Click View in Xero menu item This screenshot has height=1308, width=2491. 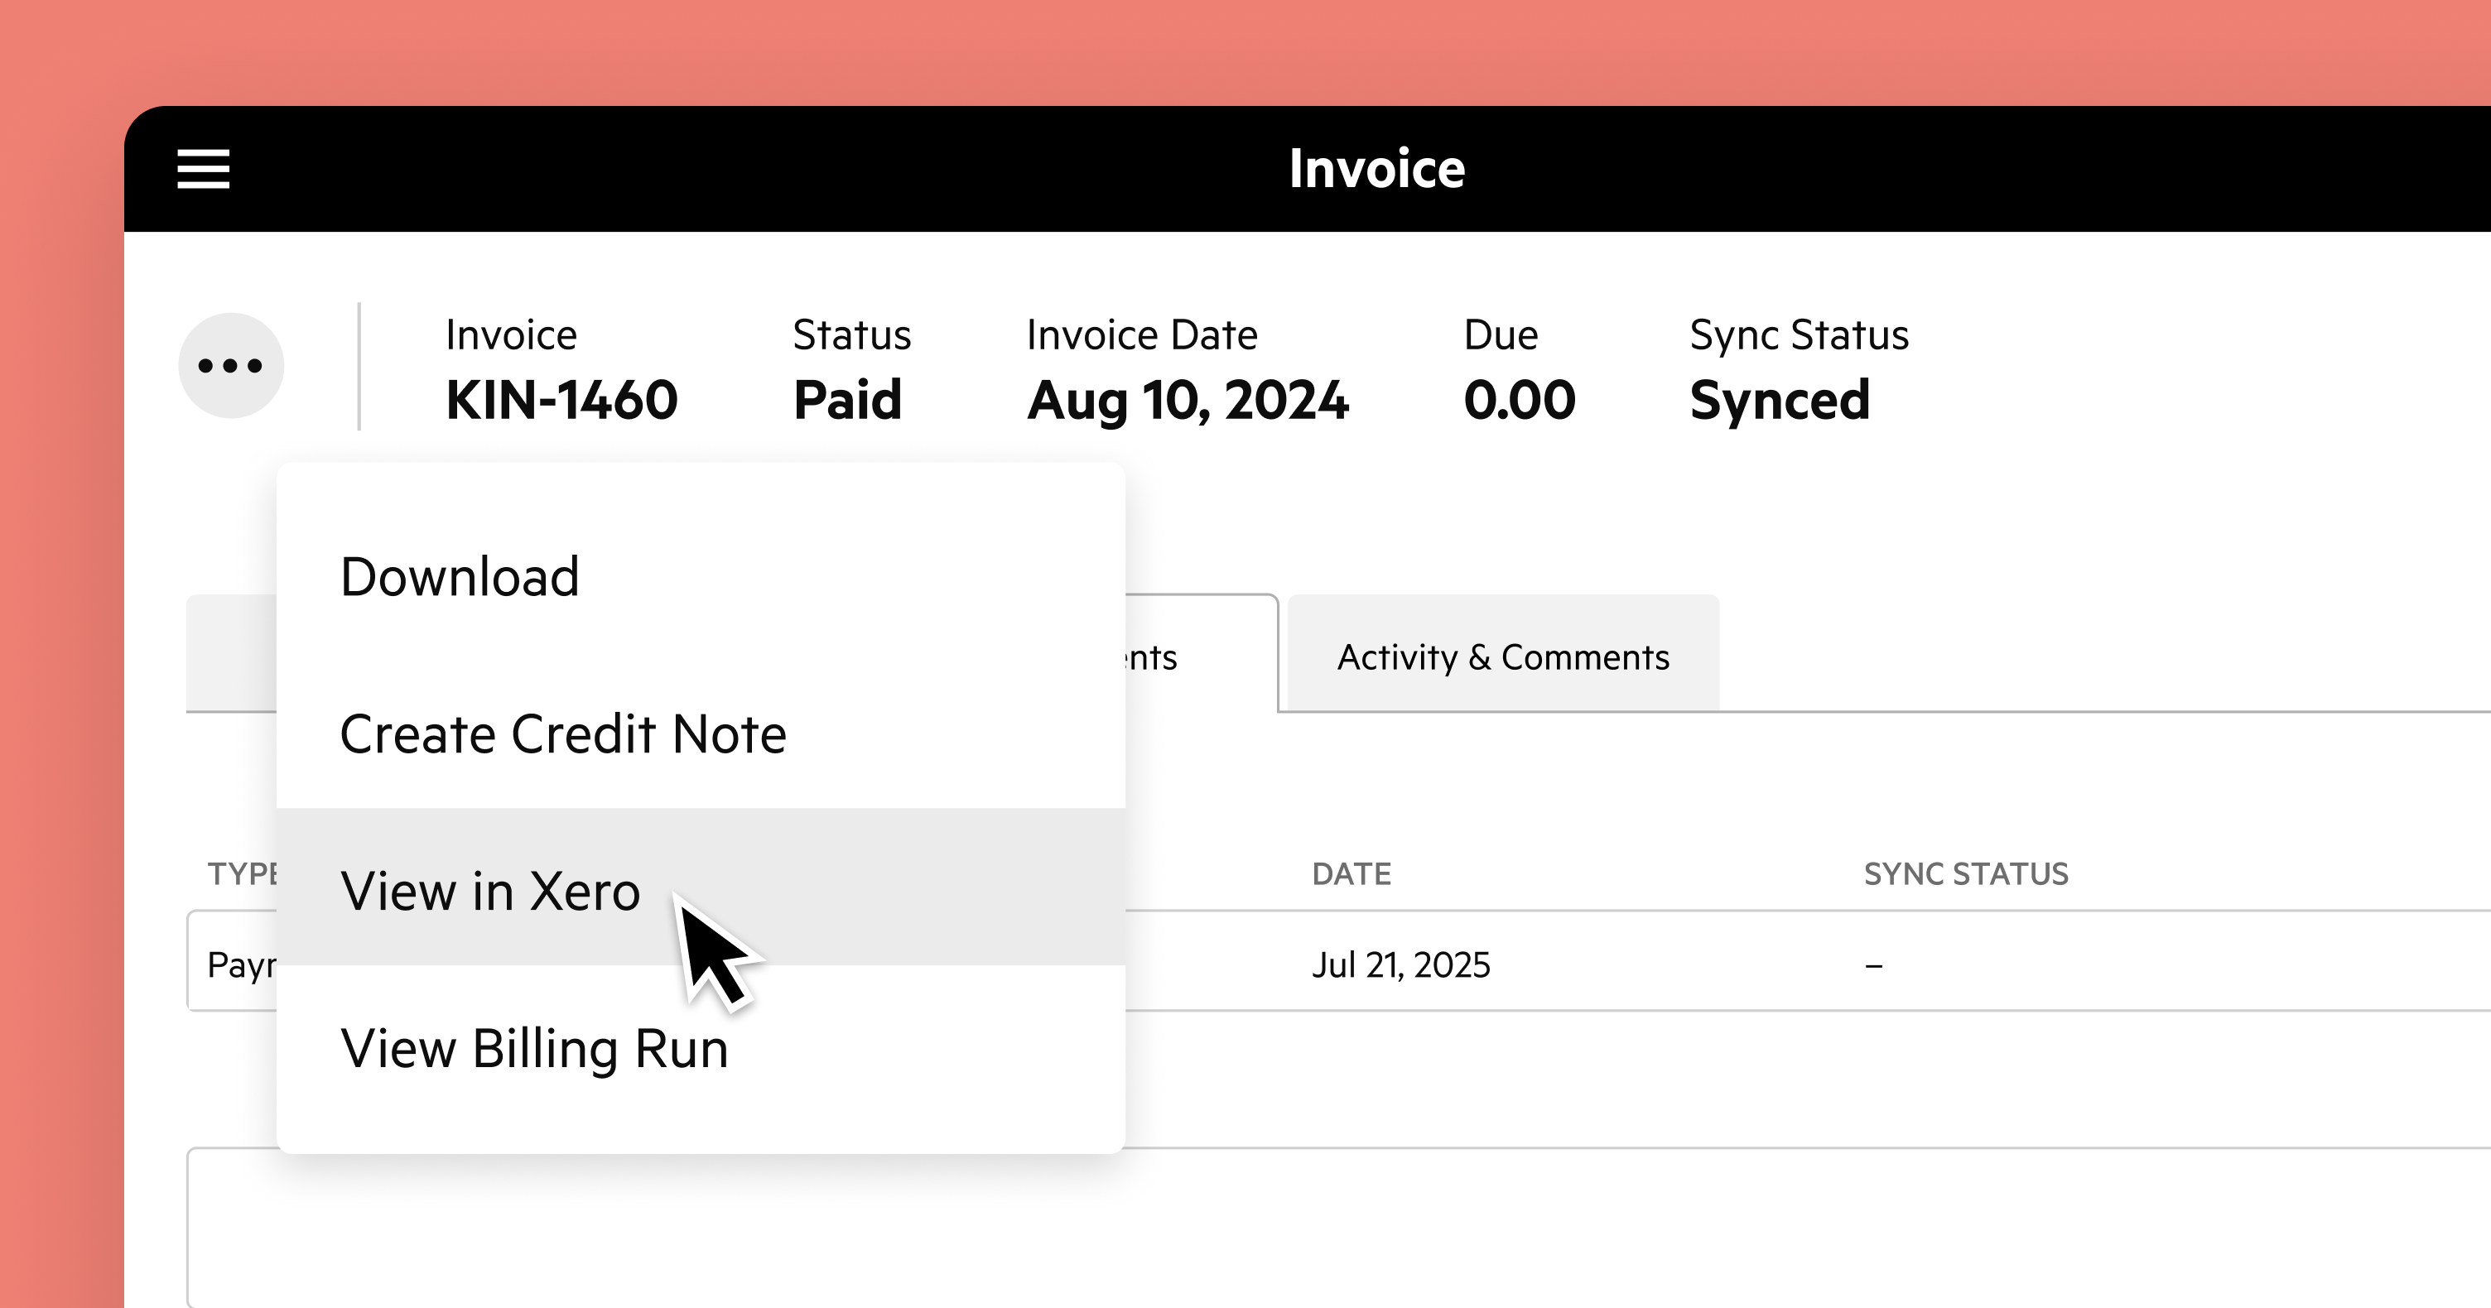490,891
